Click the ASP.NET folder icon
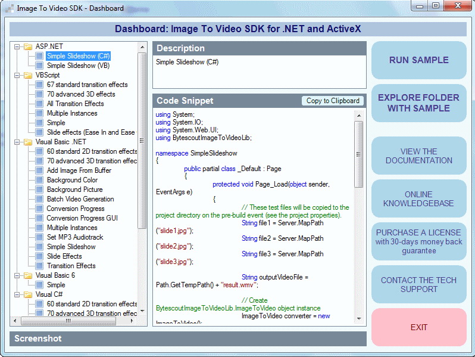This screenshot has width=475, height=357. [x=27, y=46]
